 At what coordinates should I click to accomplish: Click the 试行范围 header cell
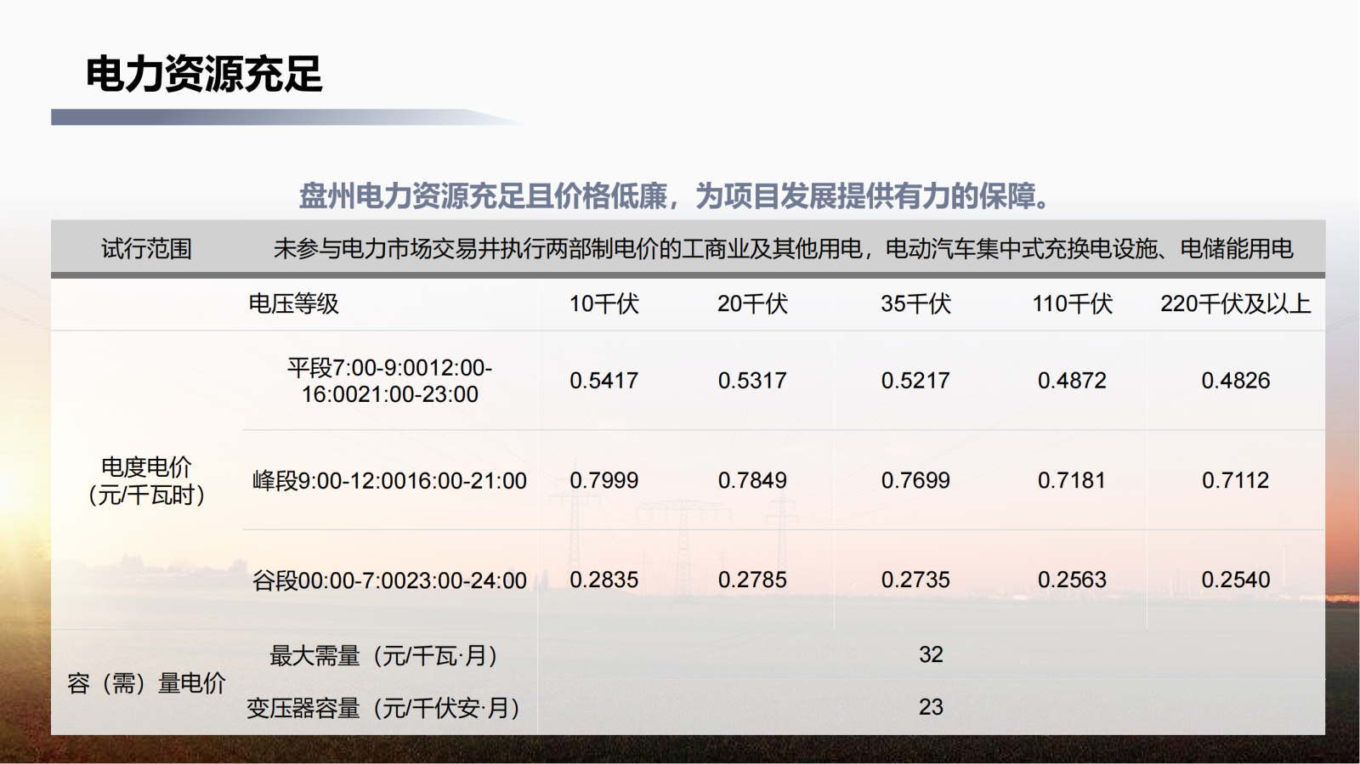click(146, 249)
